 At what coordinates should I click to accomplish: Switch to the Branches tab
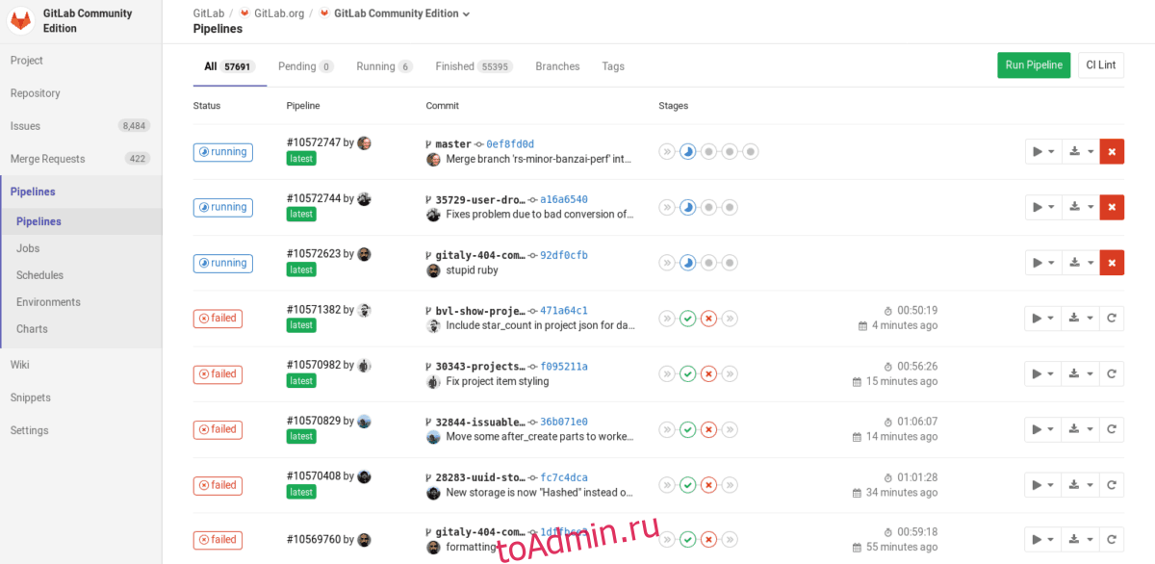557,66
